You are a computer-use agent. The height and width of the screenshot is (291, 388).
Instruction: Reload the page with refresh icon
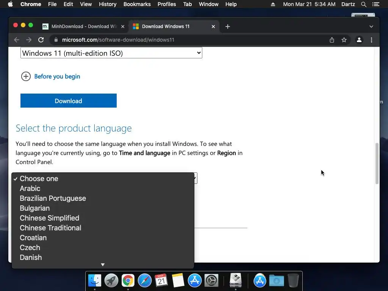point(41,40)
